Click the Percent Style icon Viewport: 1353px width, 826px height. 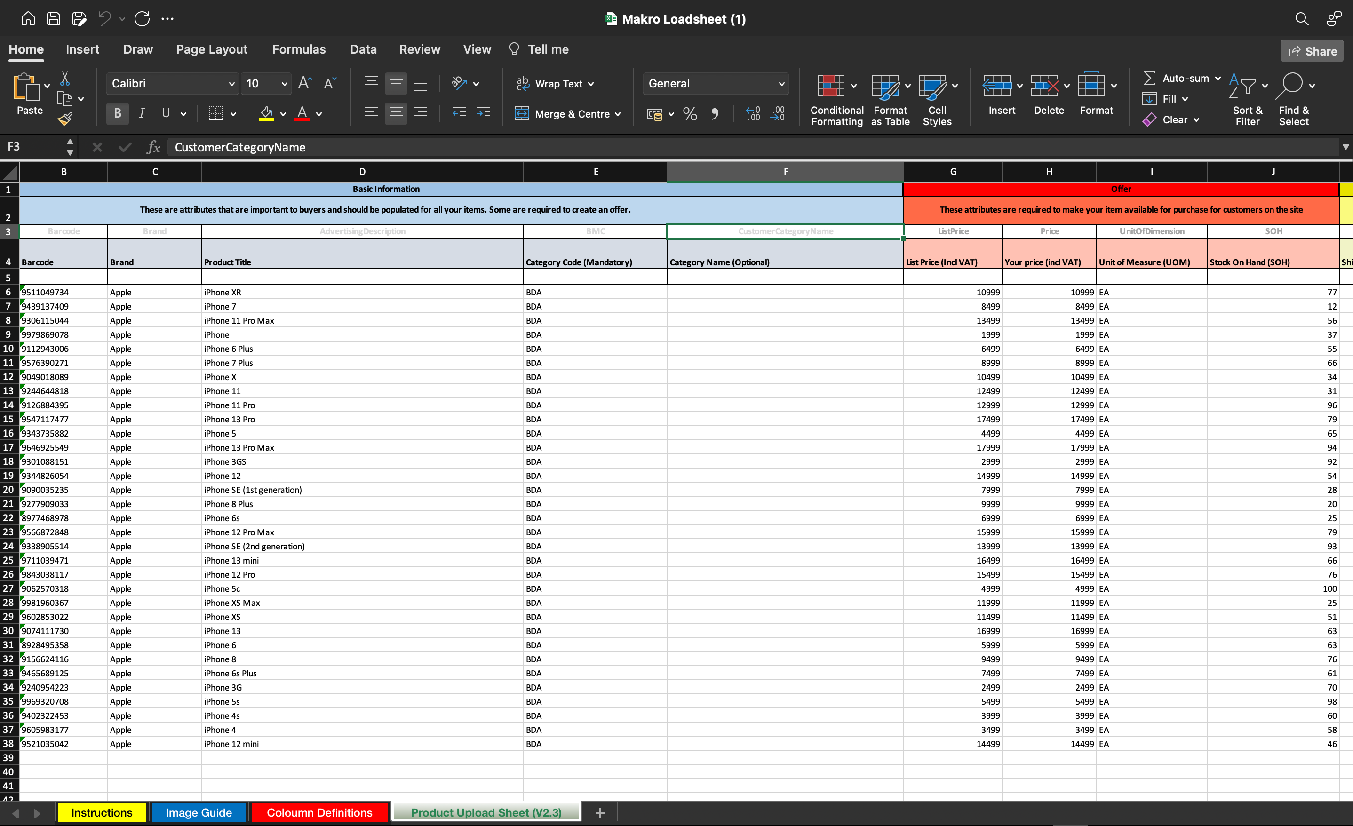click(x=690, y=114)
